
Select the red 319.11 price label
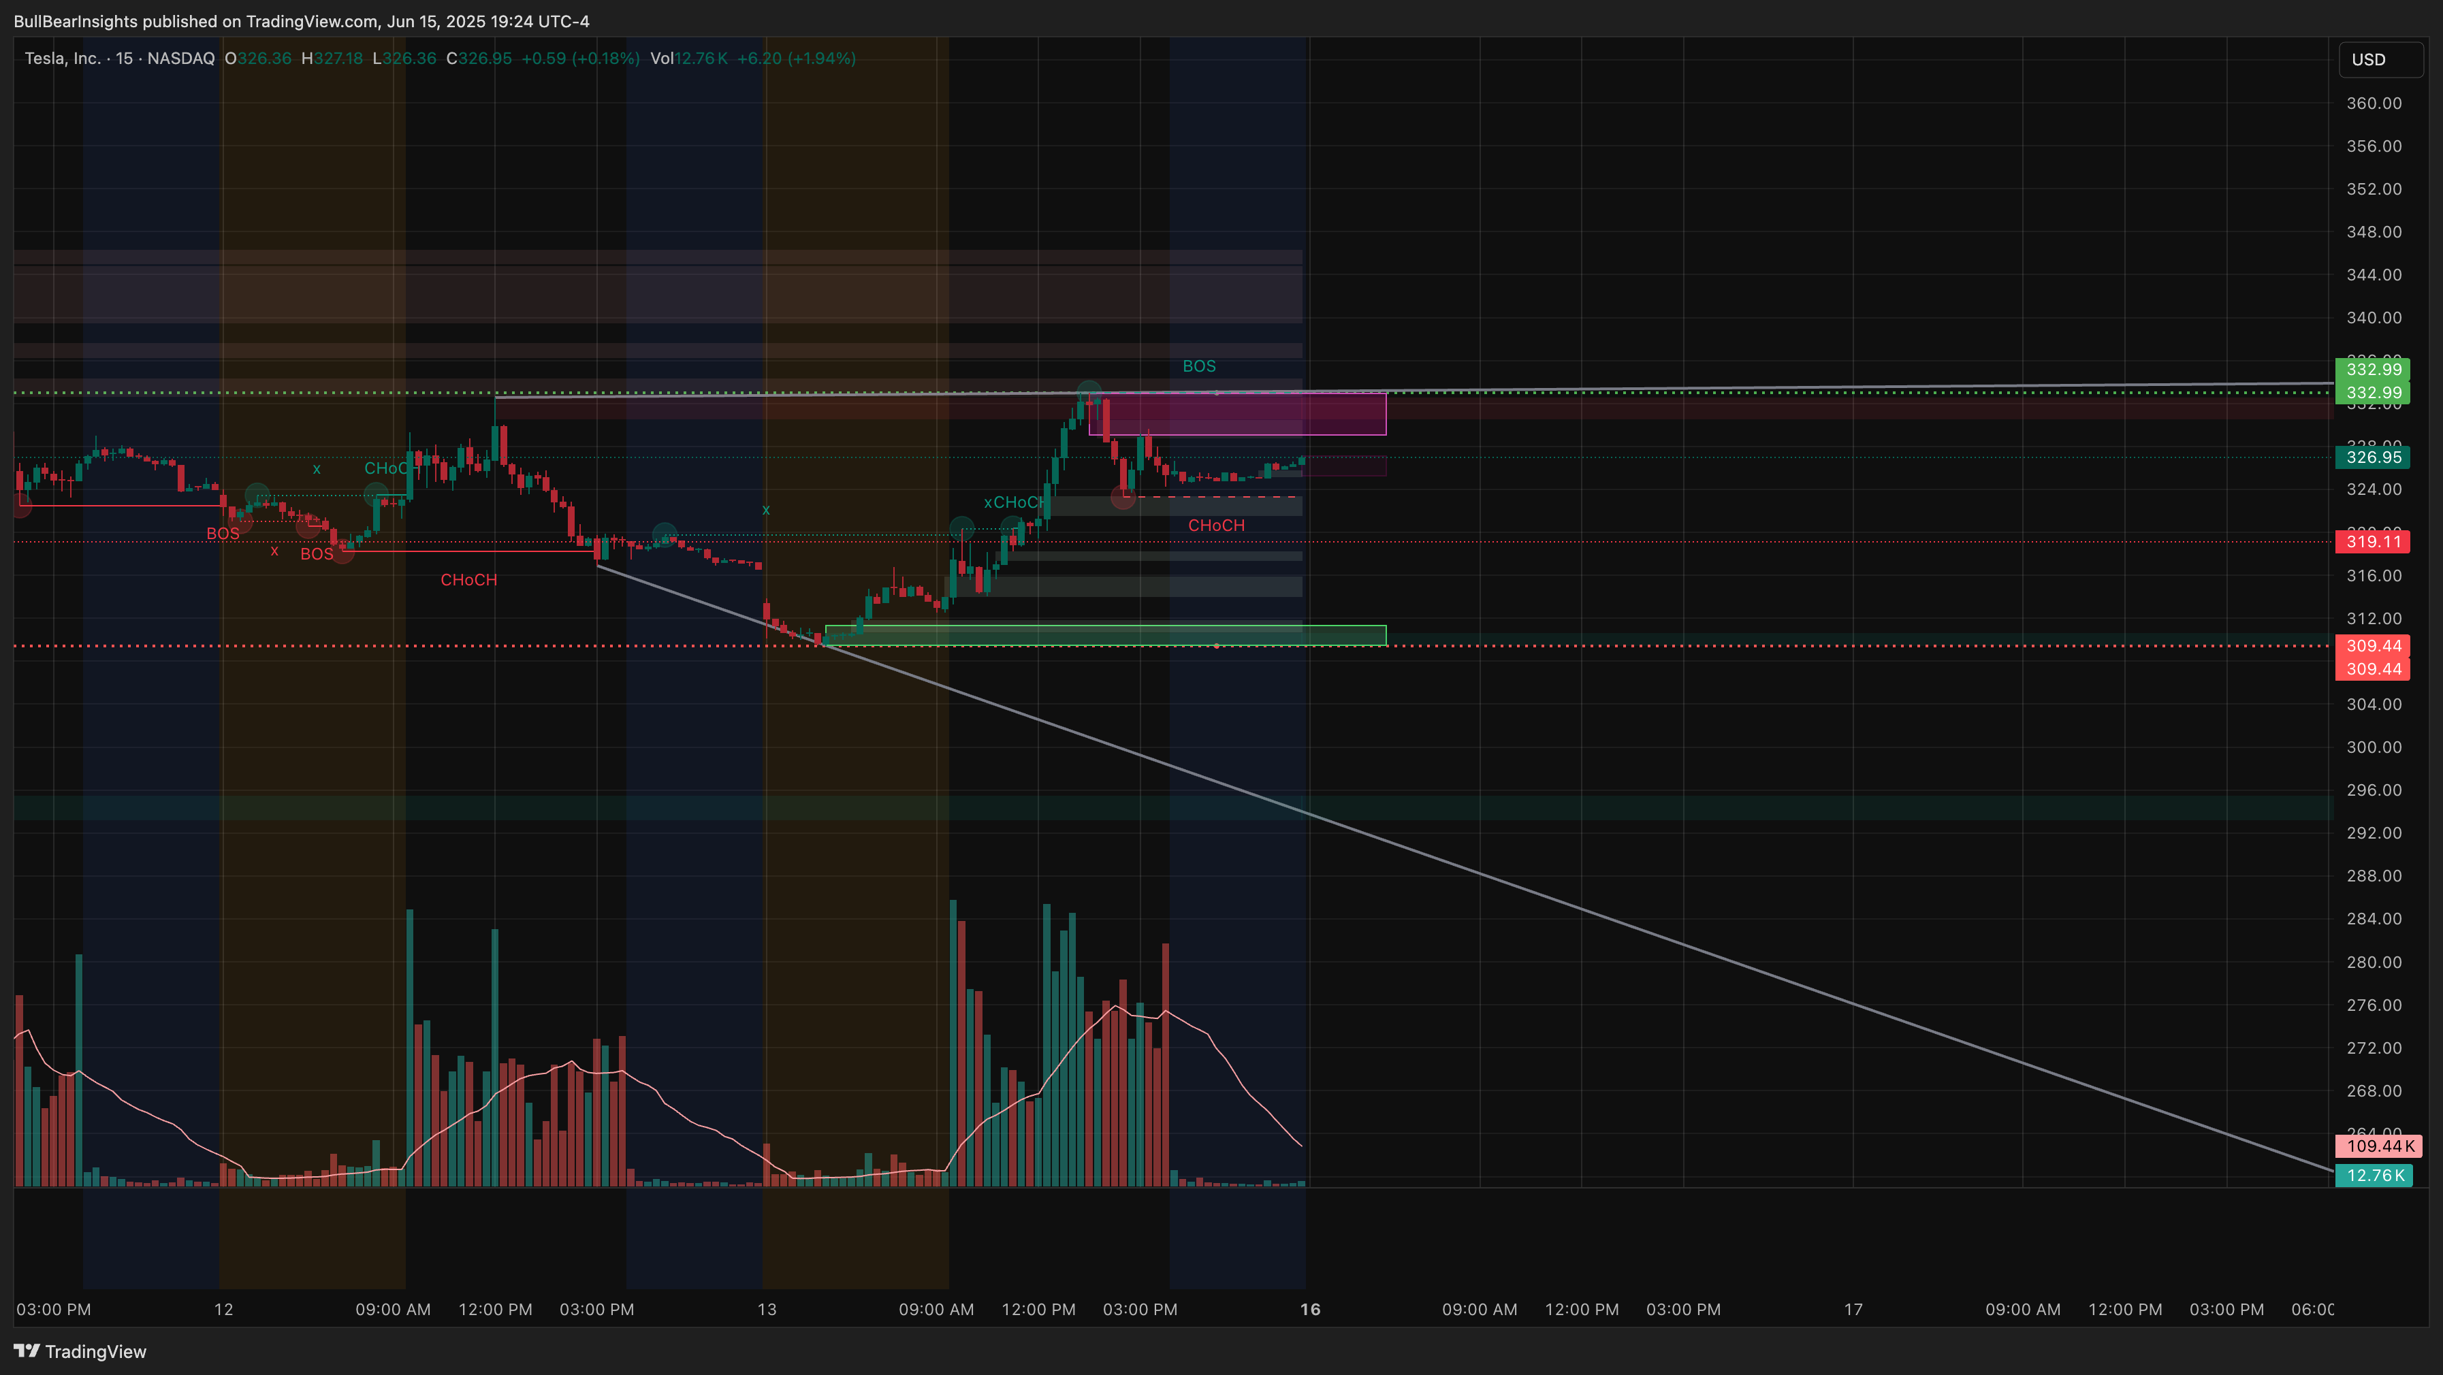coord(2373,541)
